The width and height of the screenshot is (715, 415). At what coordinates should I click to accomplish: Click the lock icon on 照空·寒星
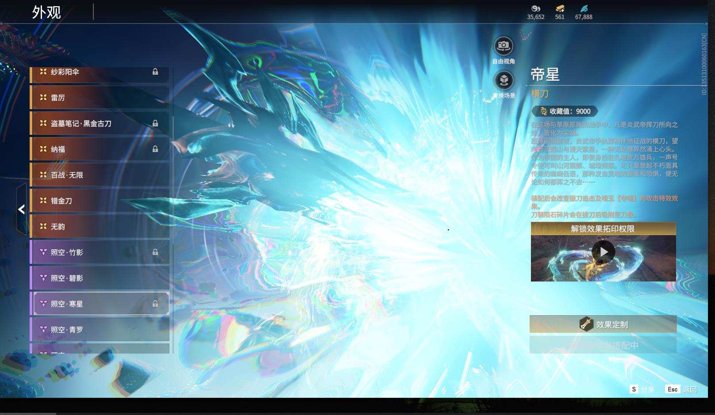click(x=155, y=304)
